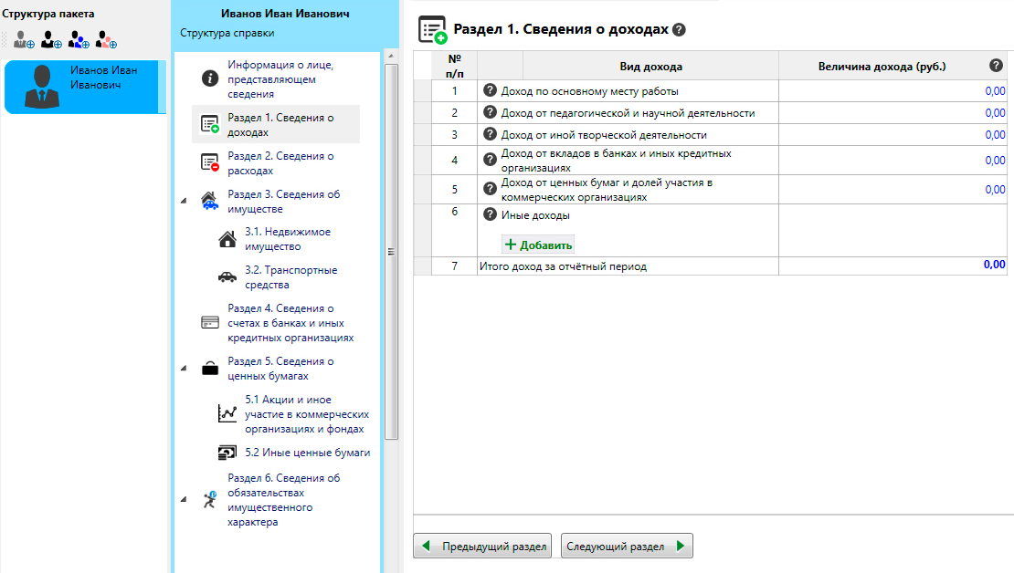Open help next to Раздел 1 heading
1014x573 pixels.
[x=679, y=30]
